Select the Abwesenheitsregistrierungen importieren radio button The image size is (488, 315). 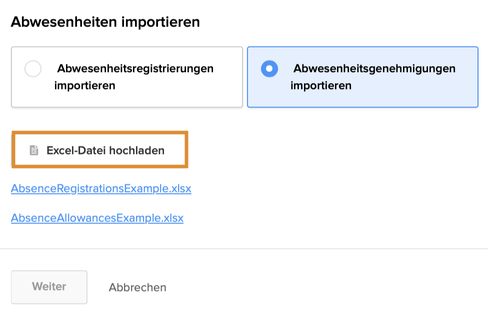(x=33, y=69)
